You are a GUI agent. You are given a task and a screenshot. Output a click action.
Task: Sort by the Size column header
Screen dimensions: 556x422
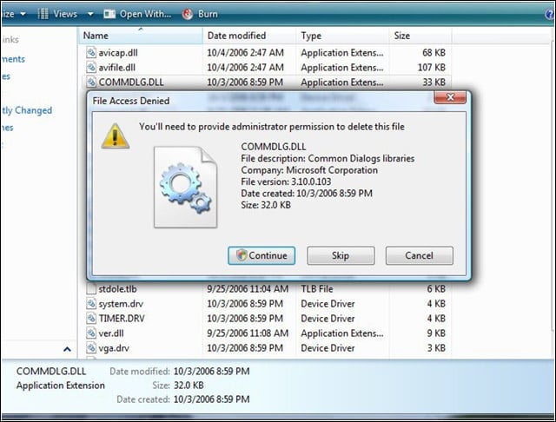[x=420, y=36]
